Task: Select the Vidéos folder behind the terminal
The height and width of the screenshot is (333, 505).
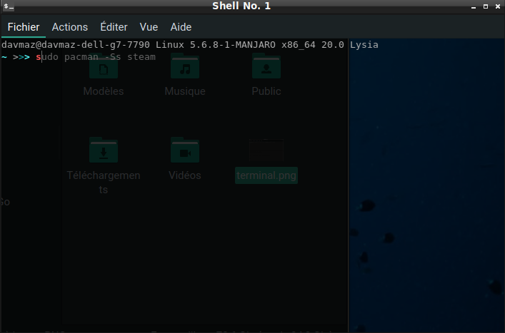Action: click(x=185, y=150)
